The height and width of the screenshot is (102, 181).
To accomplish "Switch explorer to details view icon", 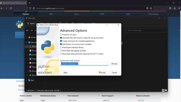I will pyautogui.click(x=163, y=90).
